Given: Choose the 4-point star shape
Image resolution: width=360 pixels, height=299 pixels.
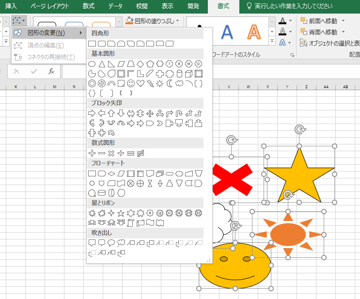Looking at the screenshot, I should point(111,213).
